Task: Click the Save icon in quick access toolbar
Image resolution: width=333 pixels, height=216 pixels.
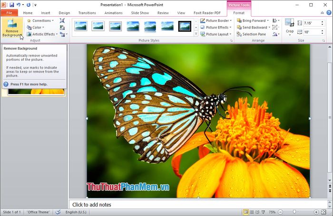Action: click(12, 5)
